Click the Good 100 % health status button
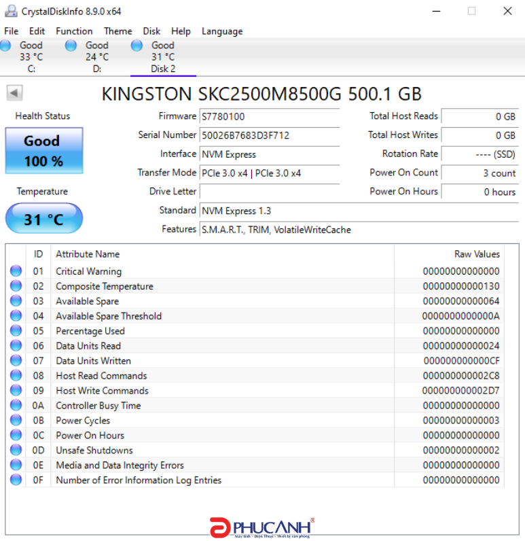 (x=43, y=150)
